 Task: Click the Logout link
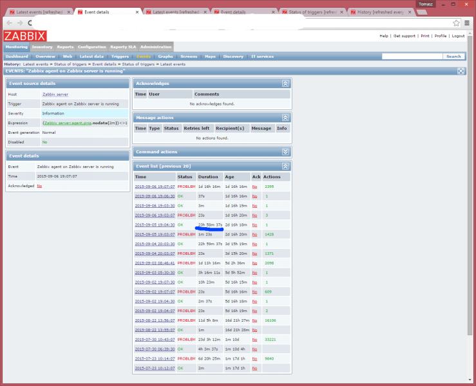coord(458,36)
